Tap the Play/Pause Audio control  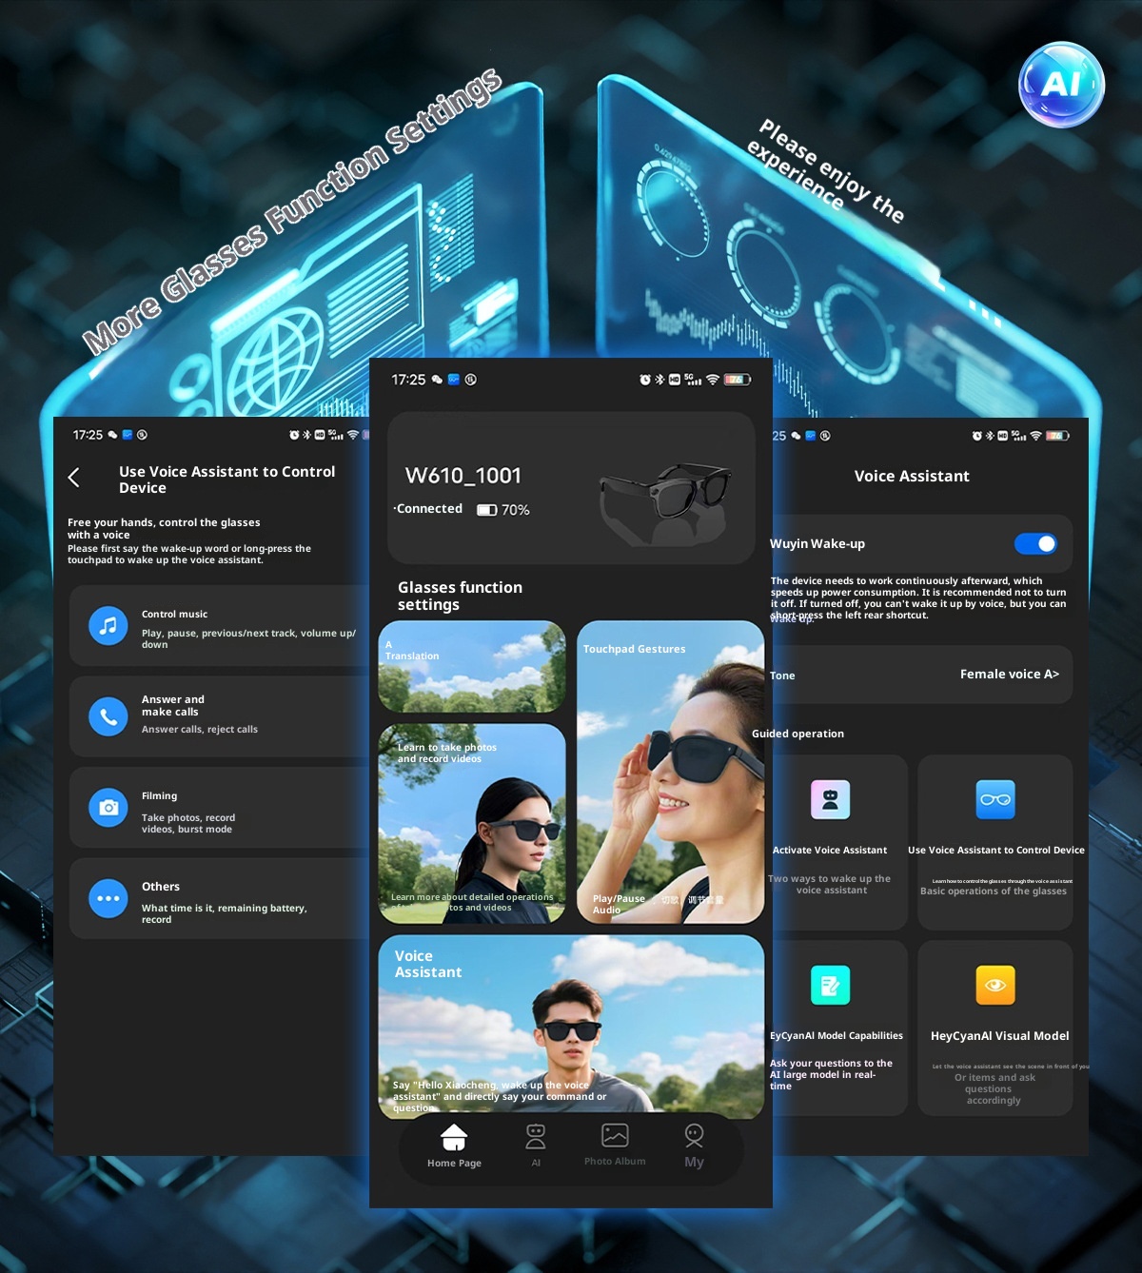pos(620,904)
